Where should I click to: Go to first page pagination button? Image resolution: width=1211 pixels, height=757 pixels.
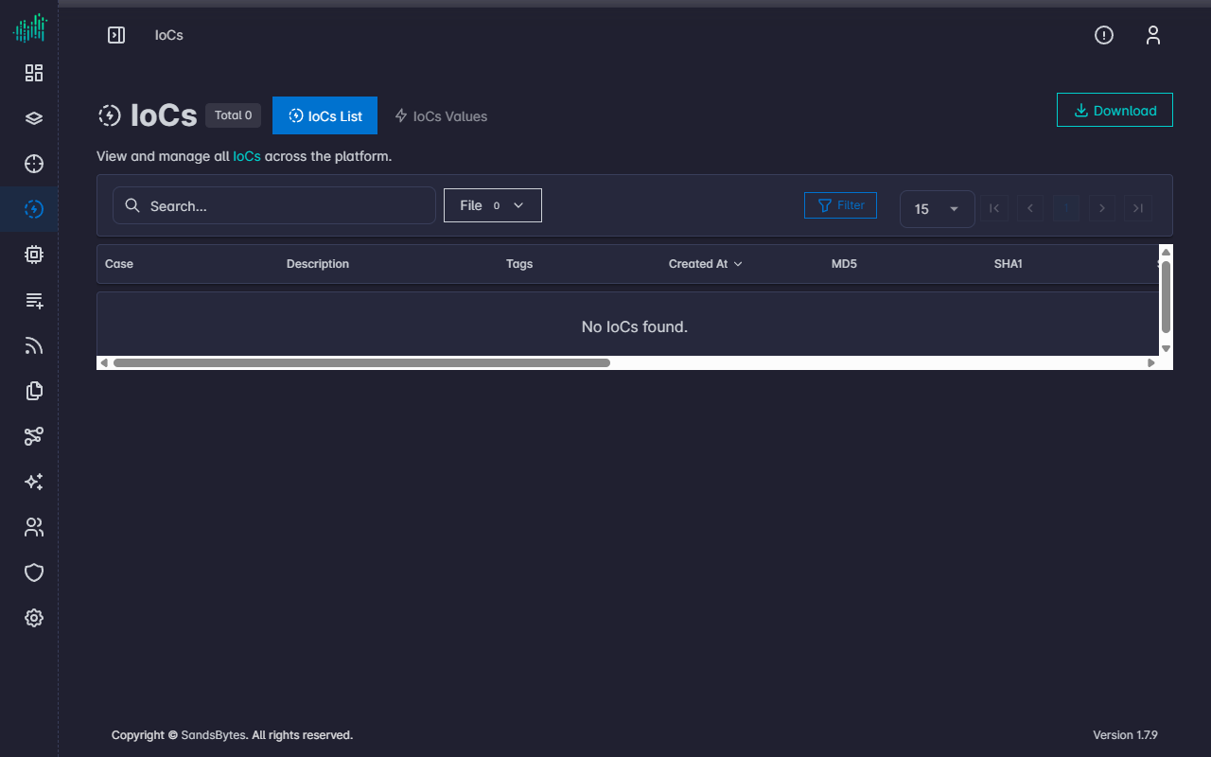(994, 208)
